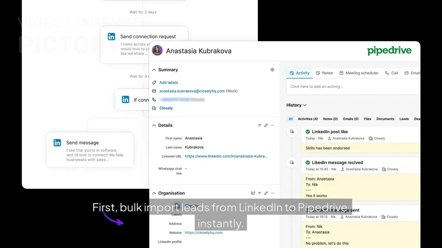Switch to the Notes tab
Viewport: 442px width, 248px height.
324,73
